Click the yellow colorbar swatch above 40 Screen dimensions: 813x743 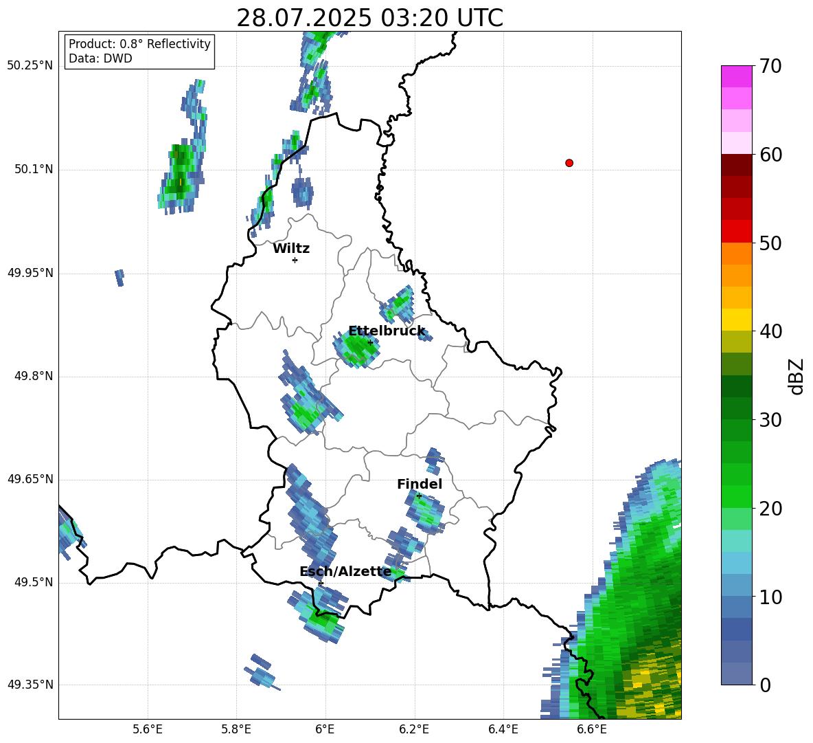736,320
